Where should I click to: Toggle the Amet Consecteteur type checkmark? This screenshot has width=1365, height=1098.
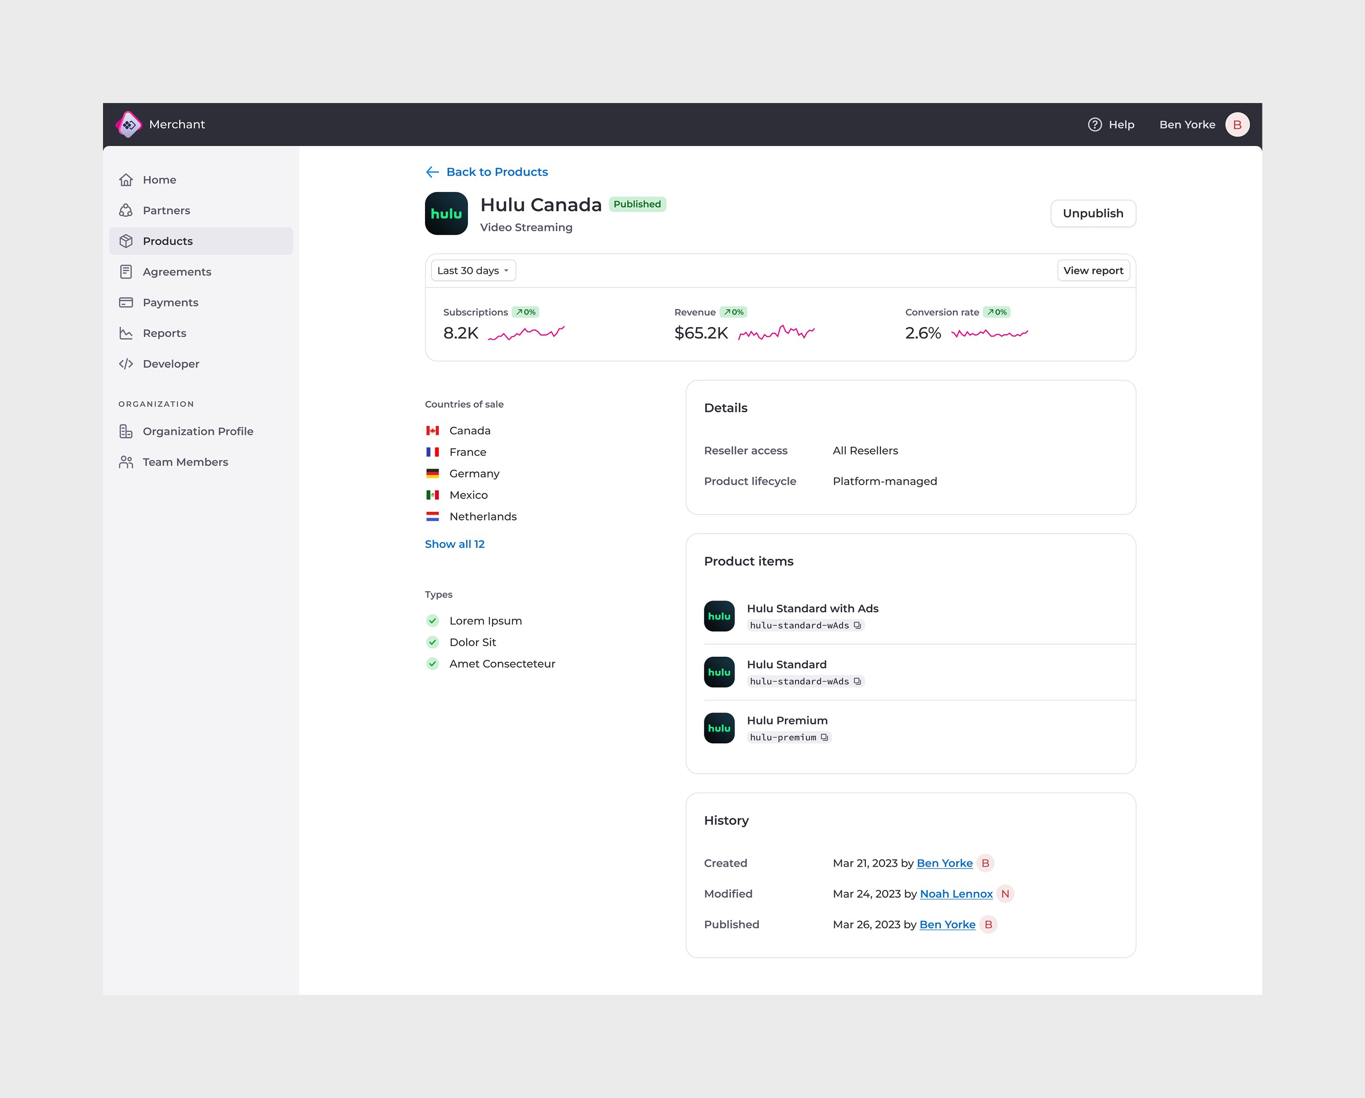[433, 664]
